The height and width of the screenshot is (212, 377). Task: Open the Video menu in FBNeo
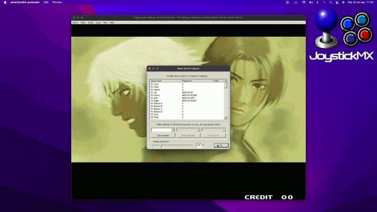[x=83, y=22]
